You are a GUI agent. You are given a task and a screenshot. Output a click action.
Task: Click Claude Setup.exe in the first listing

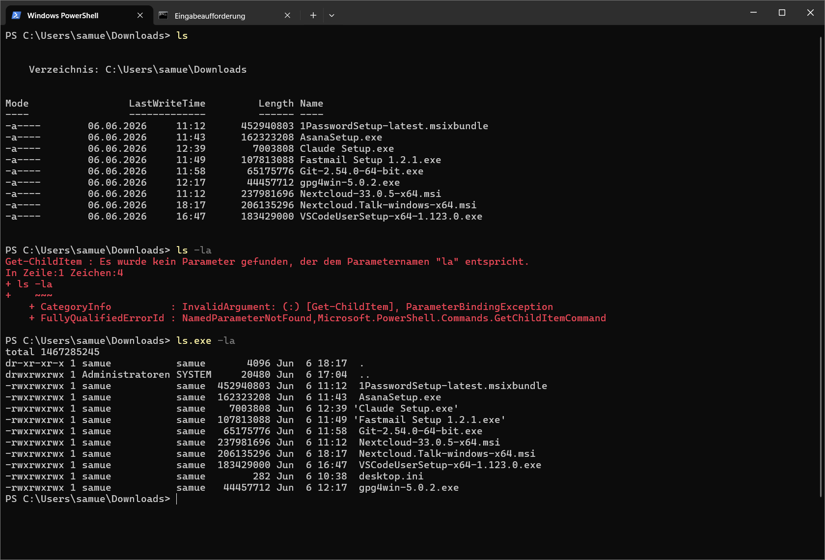(x=347, y=148)
